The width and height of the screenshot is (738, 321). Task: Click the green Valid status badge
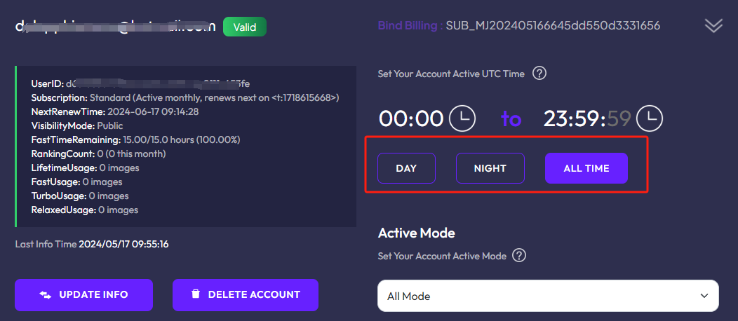click(244, 27)
